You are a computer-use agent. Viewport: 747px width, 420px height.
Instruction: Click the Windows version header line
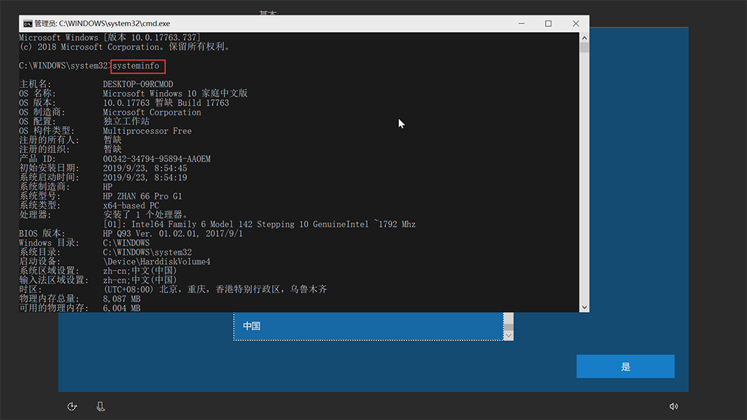pyautogui.click(x=110, y=38)
